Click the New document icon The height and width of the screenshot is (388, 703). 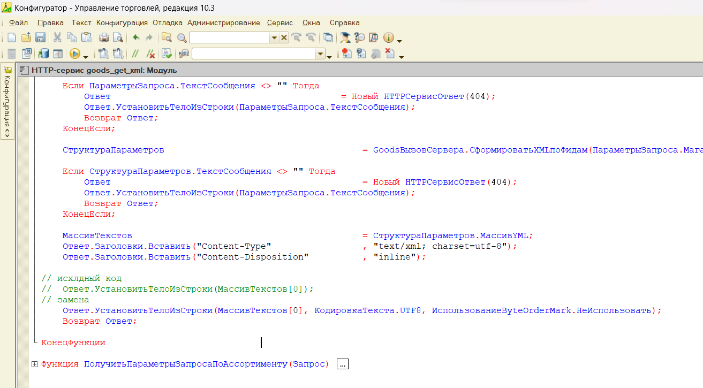[x=11, y=37]
